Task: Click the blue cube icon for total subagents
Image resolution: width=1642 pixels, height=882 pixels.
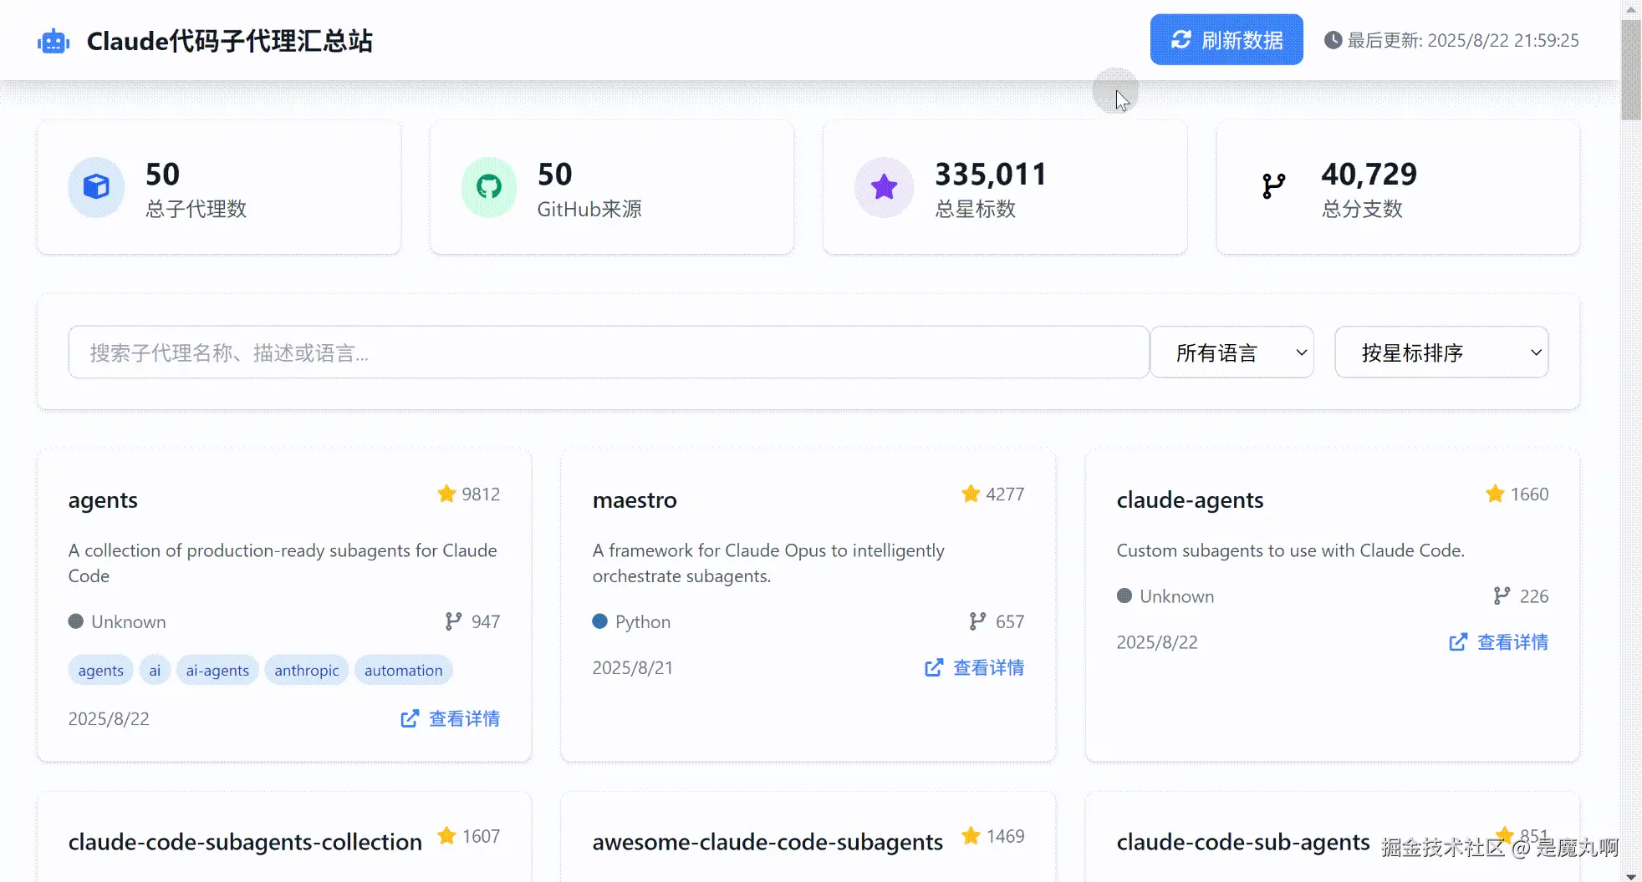Action: pos(96,187)
